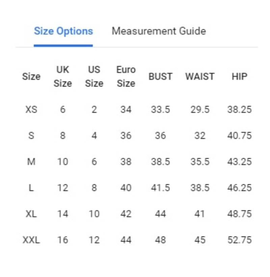Click the blue underline beneath Size Options
270x277 pixels.
[x=63, y=46]
